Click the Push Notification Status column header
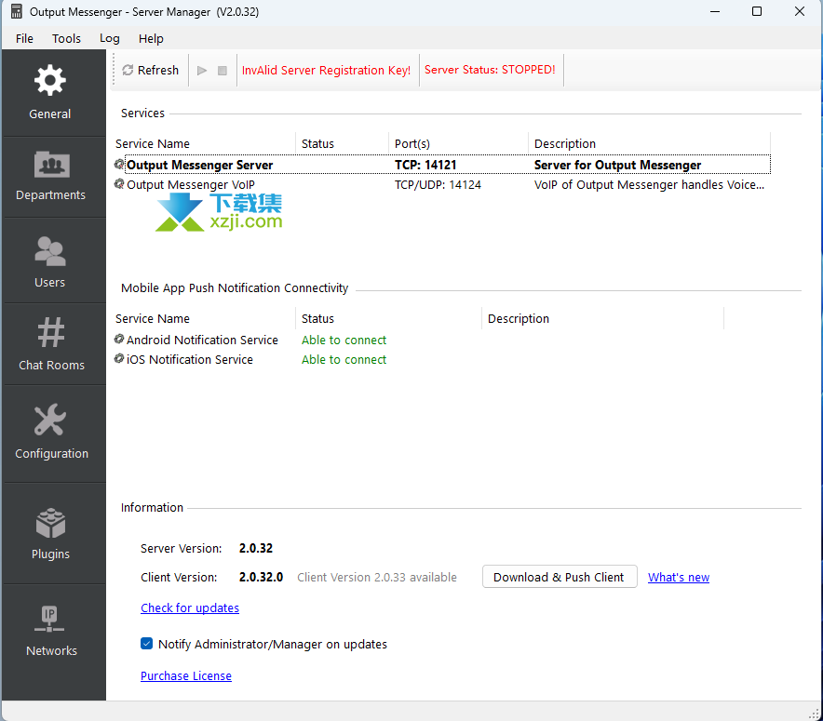823x721 pixels. point(317,319)
